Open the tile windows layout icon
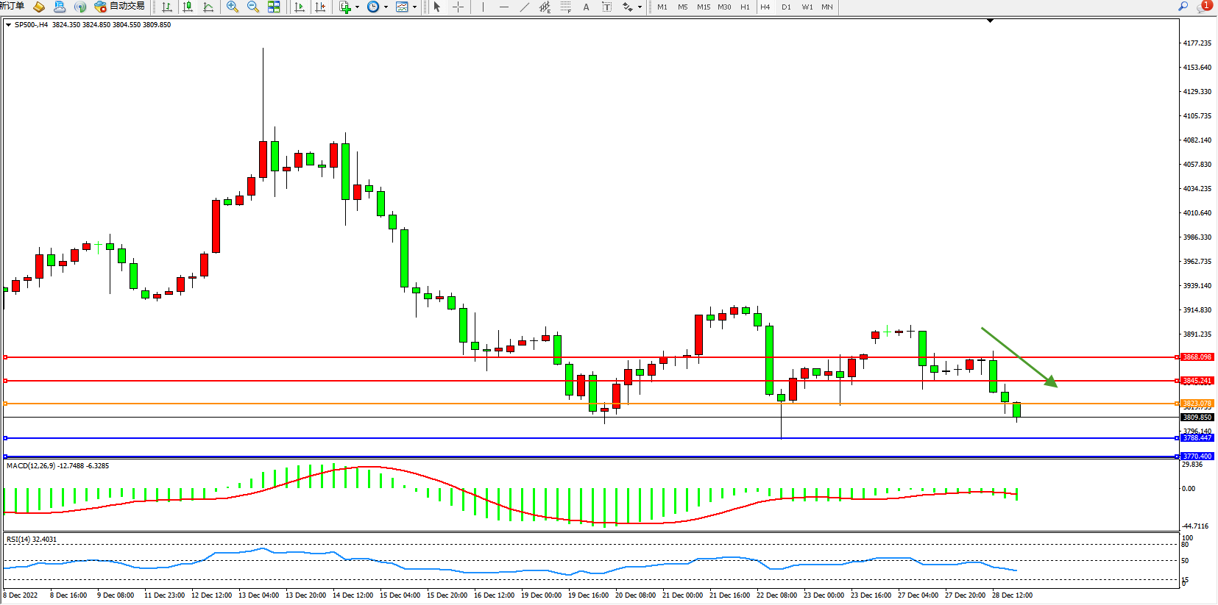Image resolution: width=1218 pixels, height=605 pixels. pyautogui.click(x=274, y=7)
